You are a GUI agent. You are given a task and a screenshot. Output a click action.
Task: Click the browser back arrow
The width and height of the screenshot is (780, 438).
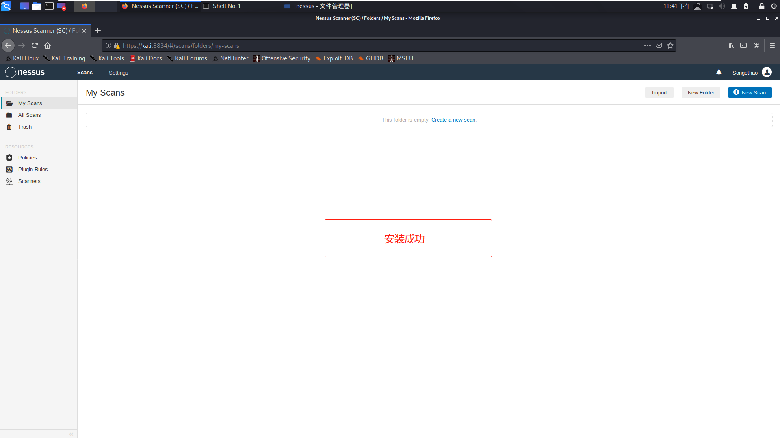(x=8, y=45)
